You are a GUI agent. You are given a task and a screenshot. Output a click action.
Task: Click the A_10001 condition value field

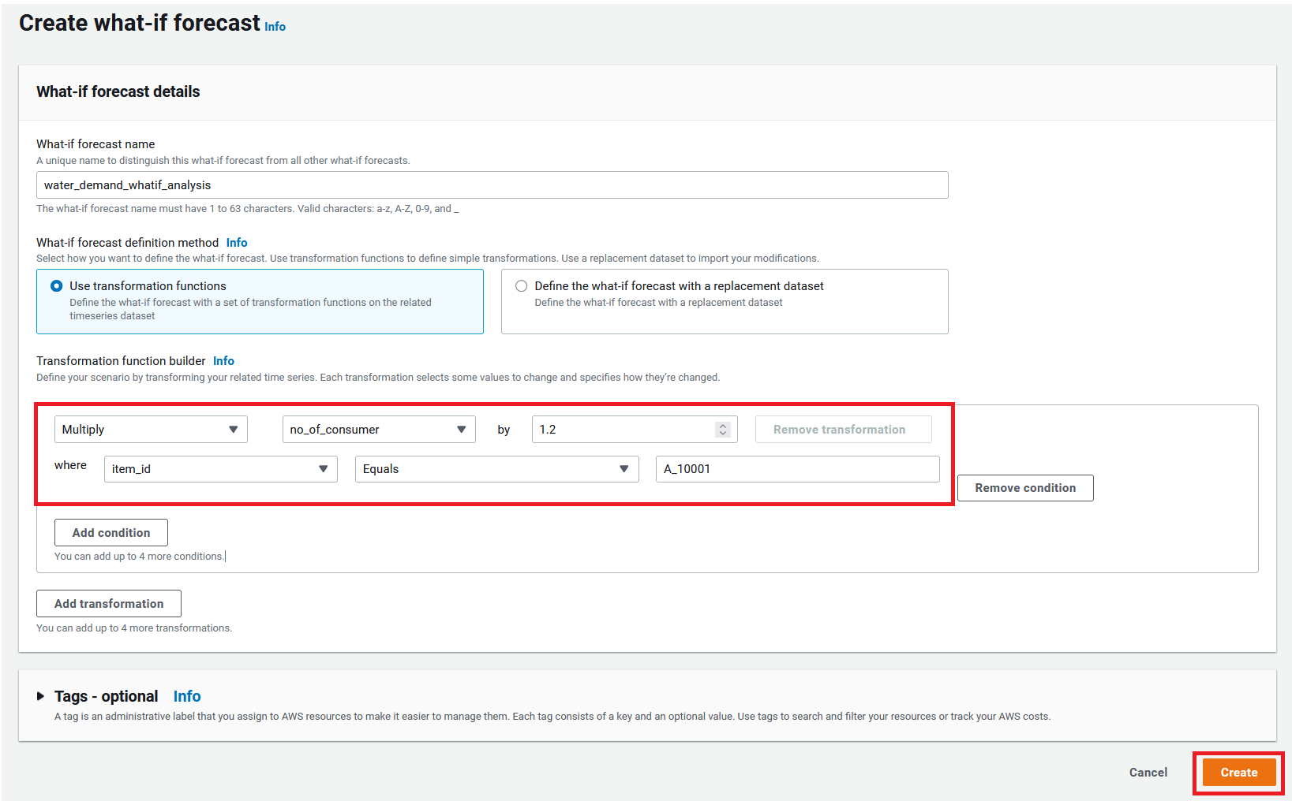pyautogui.click(x=798, y=469)
